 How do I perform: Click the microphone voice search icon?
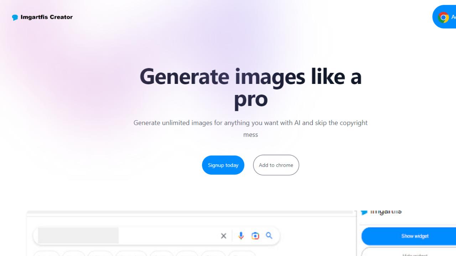pos(241,236)
